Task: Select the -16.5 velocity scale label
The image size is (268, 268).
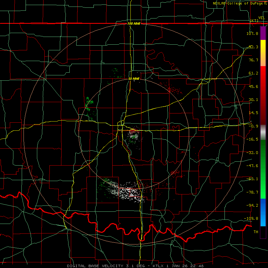Action: pyautogui.click(x=252, y=139)
